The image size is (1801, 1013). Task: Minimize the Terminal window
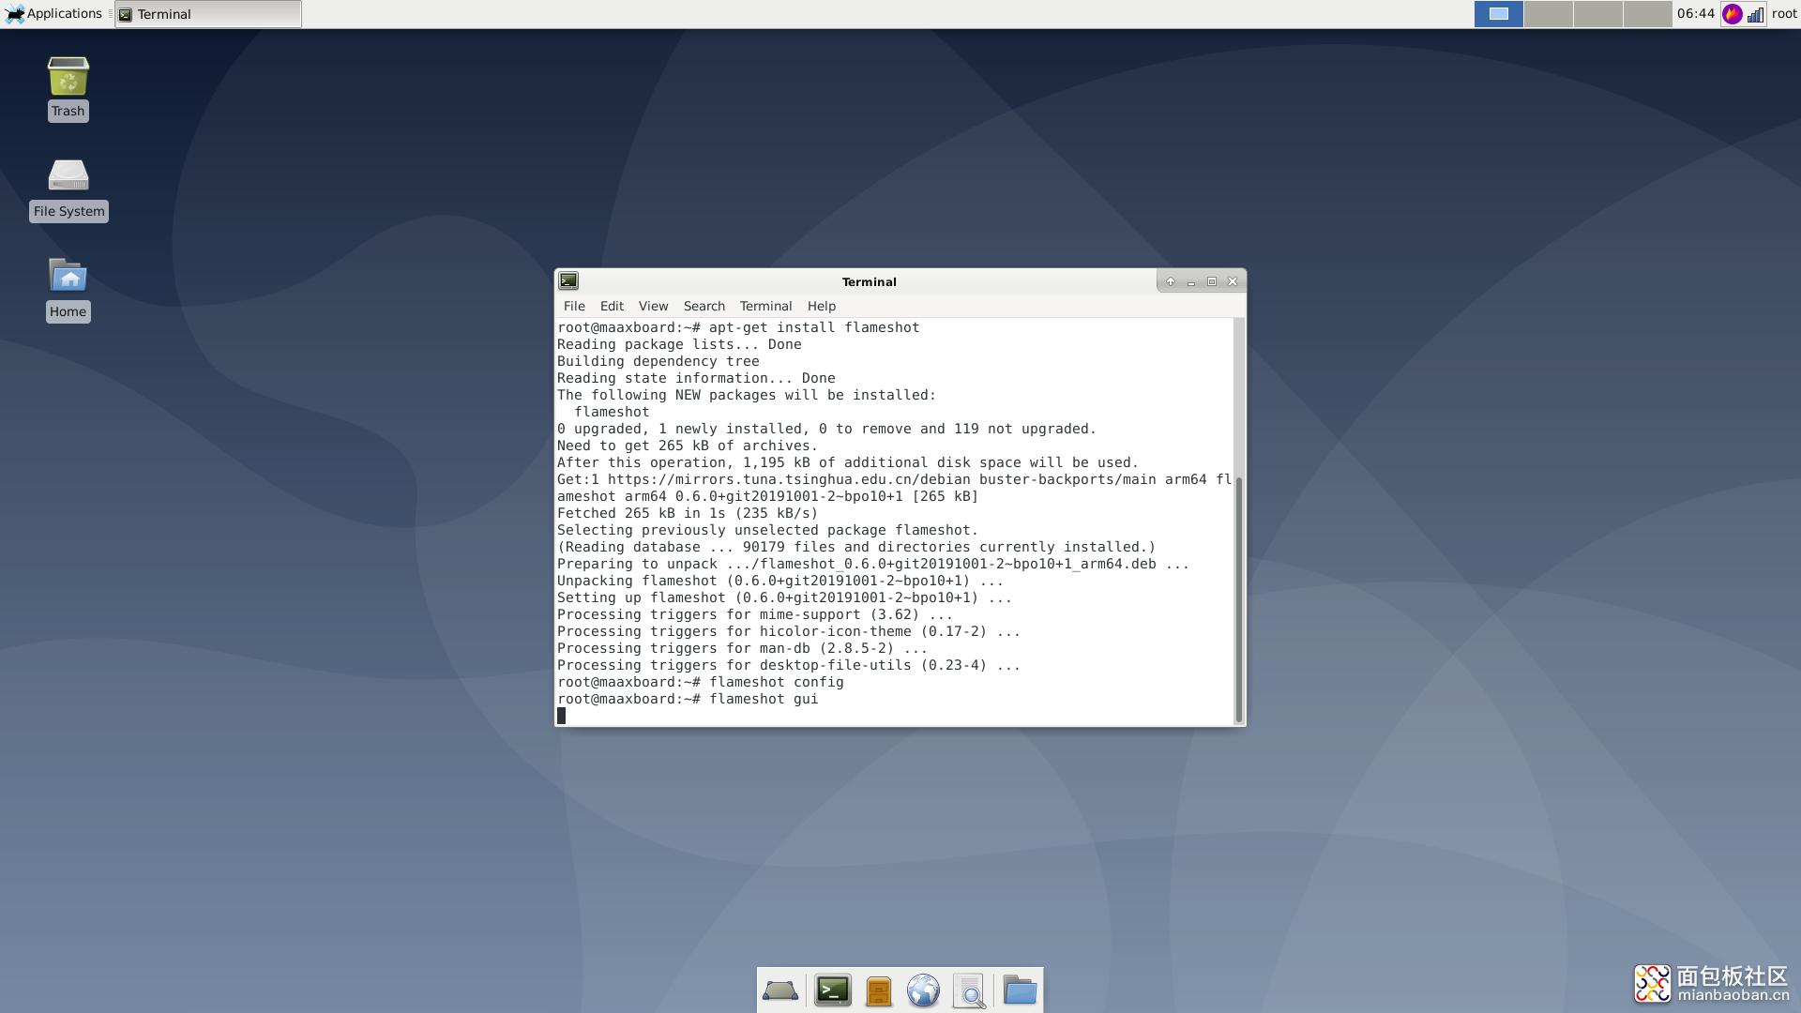click(1191, 281)
